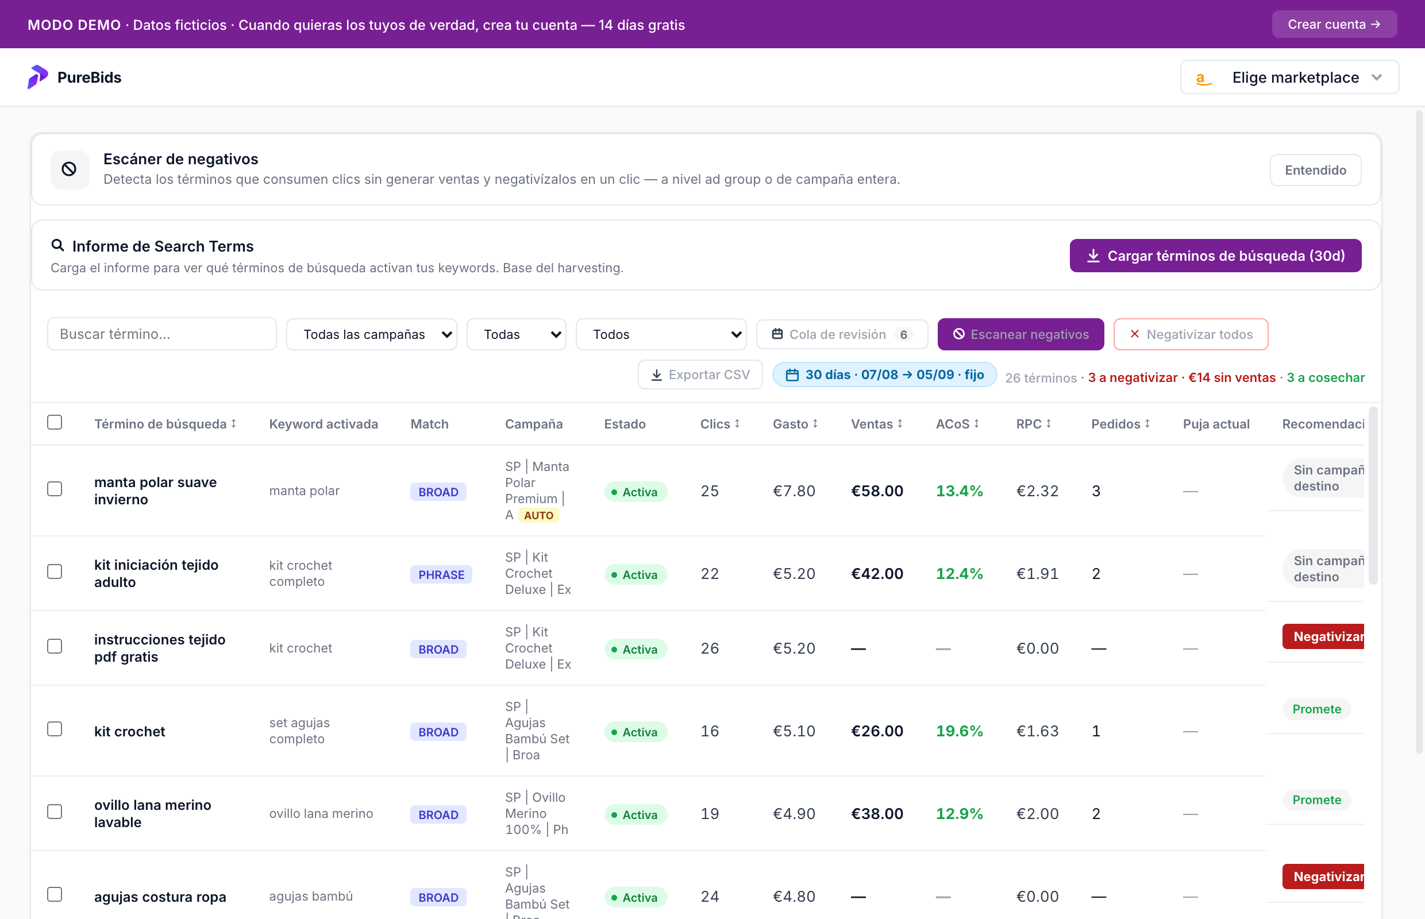Sort by Gasto arrow icon
Viewport: 1425px width, 919px height.
pos(815,423)
